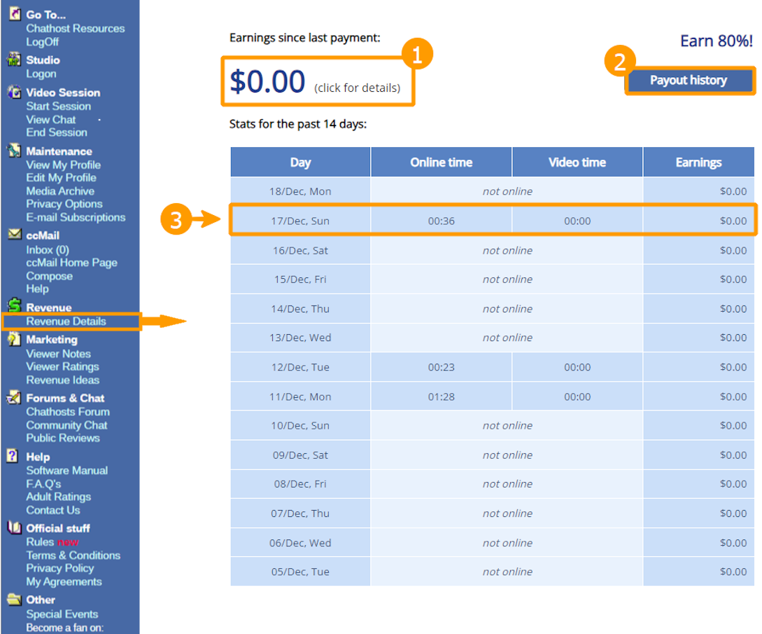Screen dimensions: 762x634
Task: Click the green Revenue dollar icon
Action: tap(14, 305)
